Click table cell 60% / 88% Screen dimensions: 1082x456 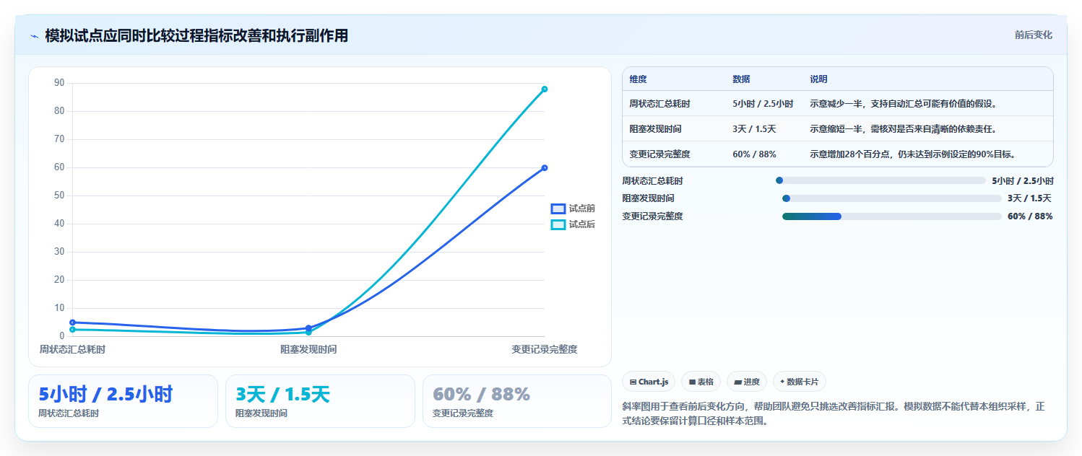point(754,154)
